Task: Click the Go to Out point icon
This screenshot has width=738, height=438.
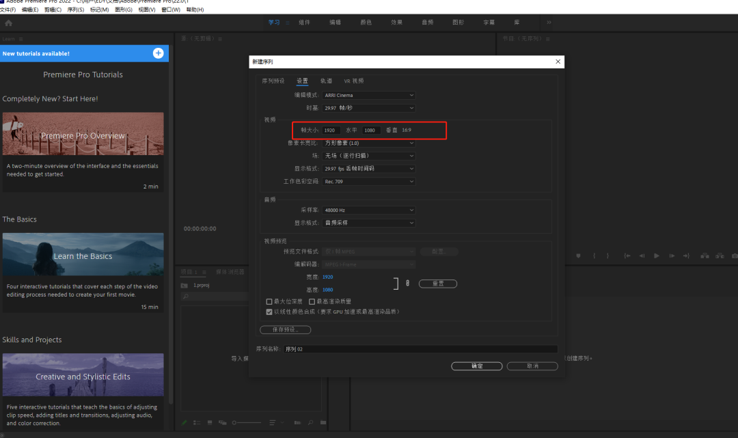Action: (686, 256)
